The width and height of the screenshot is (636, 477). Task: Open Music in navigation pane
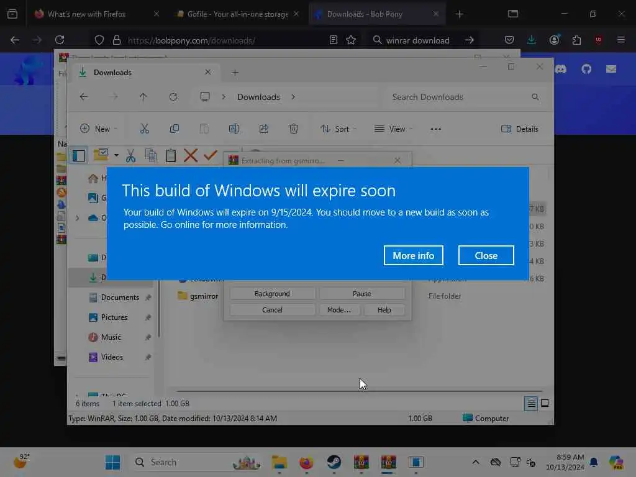pos(111,337)
